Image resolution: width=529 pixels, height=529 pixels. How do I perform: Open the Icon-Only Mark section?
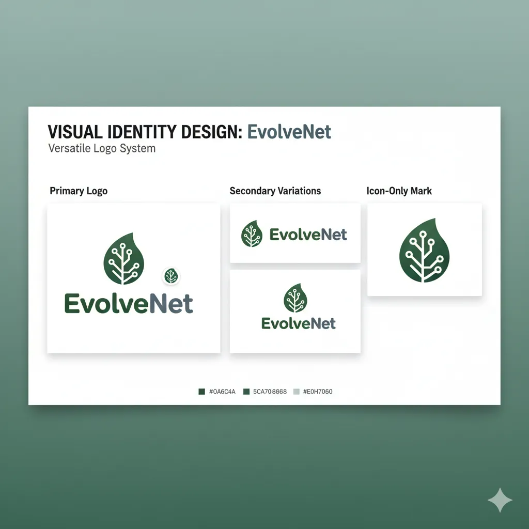399,191
